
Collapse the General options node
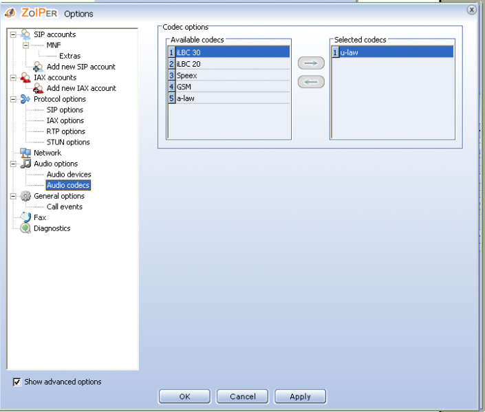click(x=13, y=196)
